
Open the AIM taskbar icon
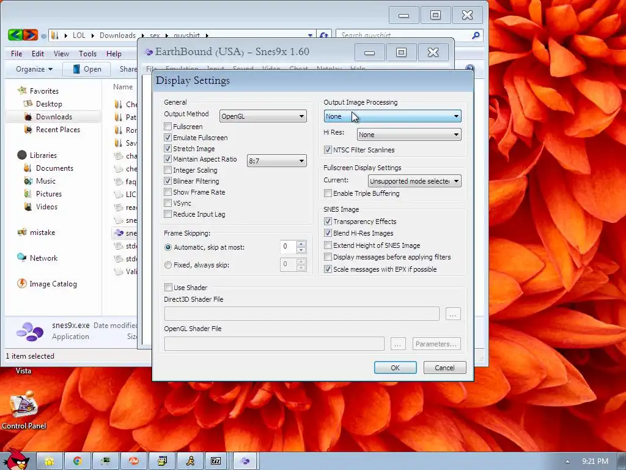point(134,461)
